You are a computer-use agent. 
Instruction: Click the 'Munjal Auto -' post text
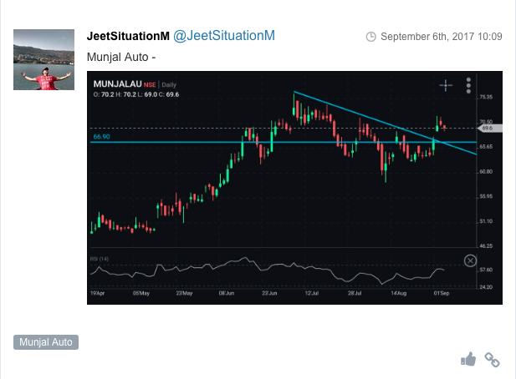[121, 57]
